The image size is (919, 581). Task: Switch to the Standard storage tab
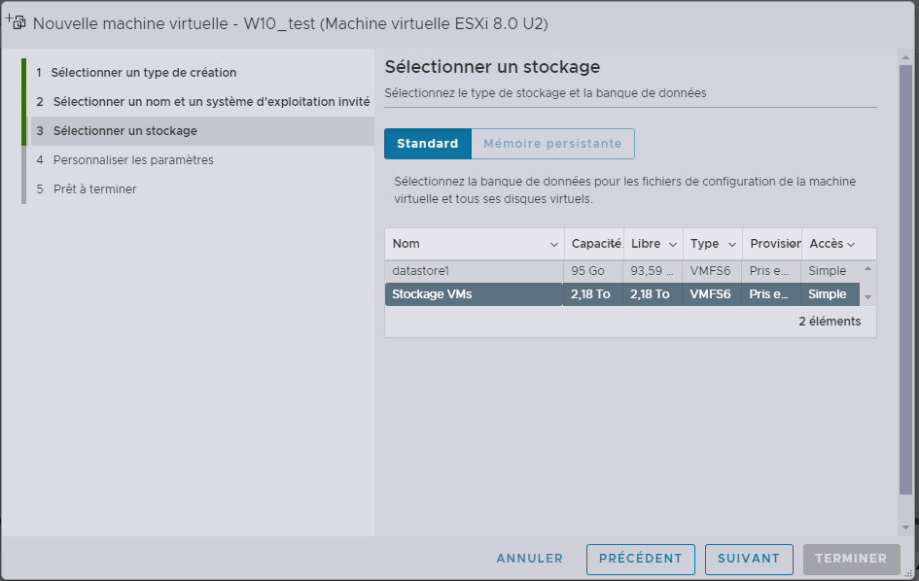click(427, 144)
